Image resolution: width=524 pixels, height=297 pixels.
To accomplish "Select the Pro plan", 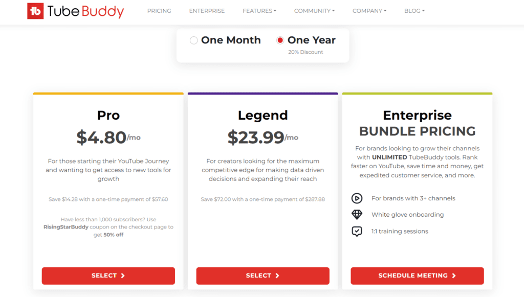I will [x=108, y=276].
